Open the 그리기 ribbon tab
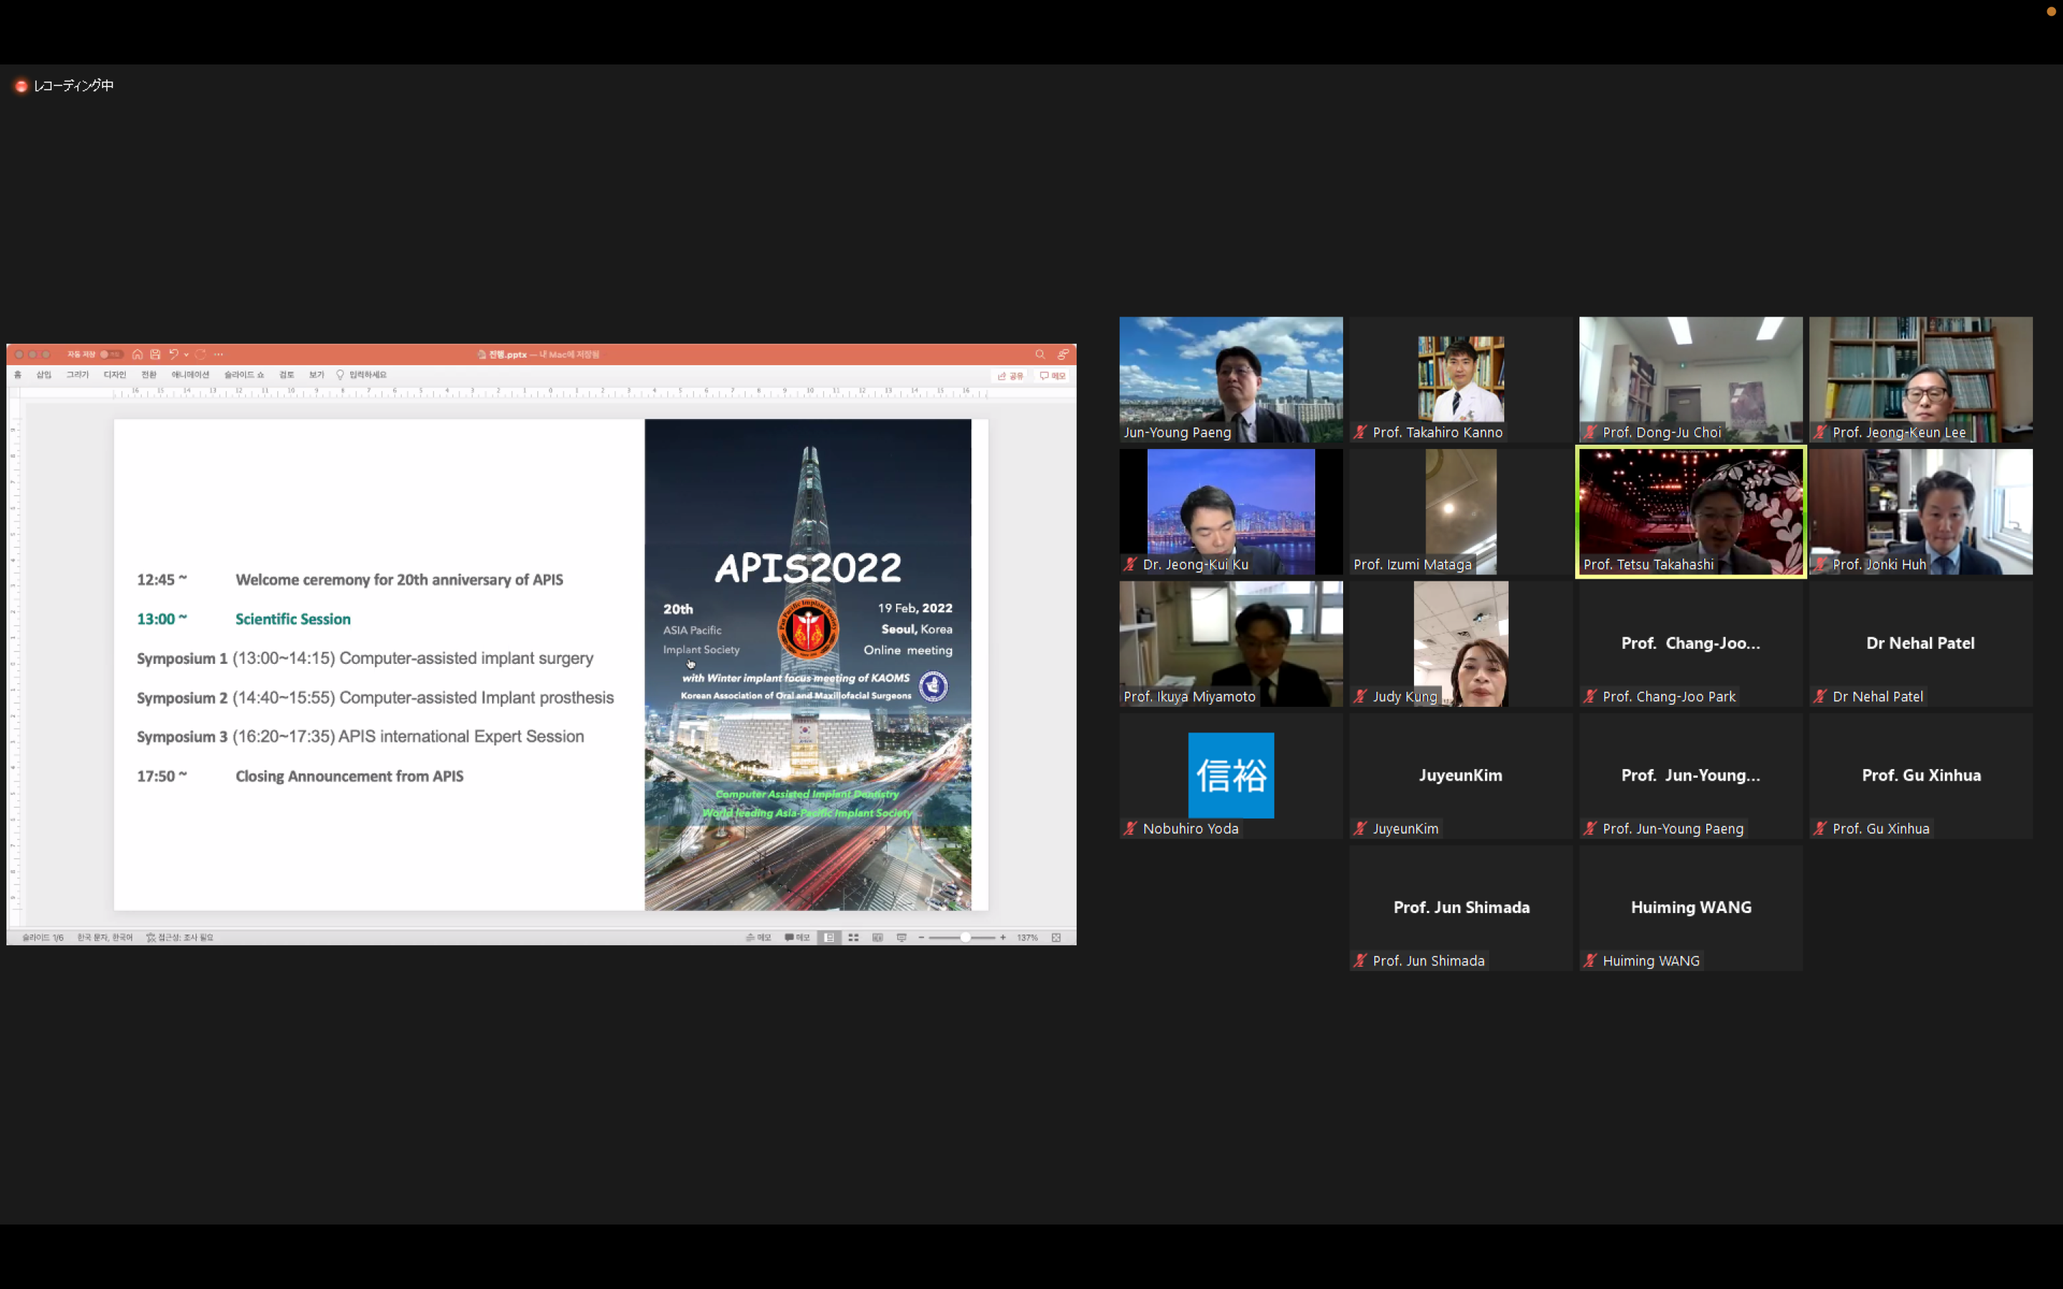Viewport: 2063px width, 1289px height. click(x=77, y=375)
